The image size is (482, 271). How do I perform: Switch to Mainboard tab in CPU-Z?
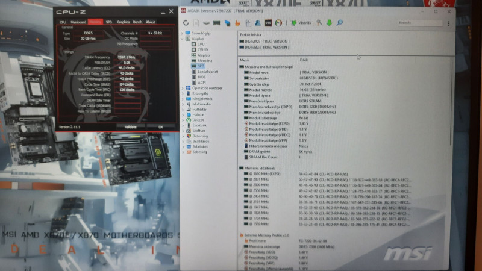click(x=78, y=22)
